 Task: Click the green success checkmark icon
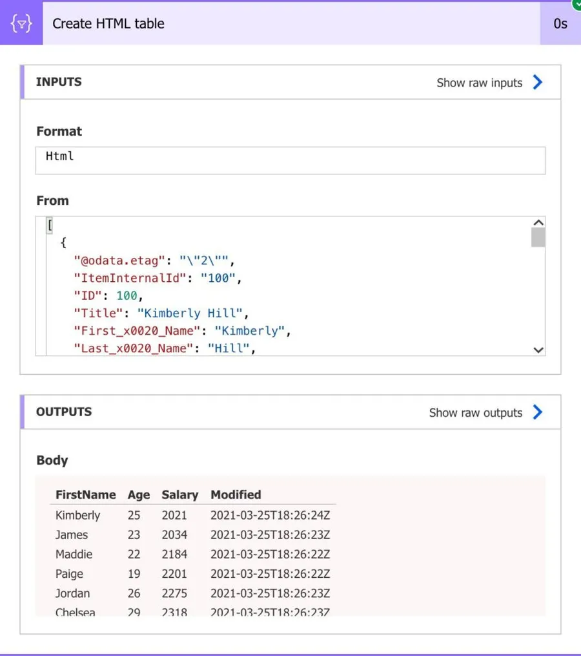click(576, 4)
